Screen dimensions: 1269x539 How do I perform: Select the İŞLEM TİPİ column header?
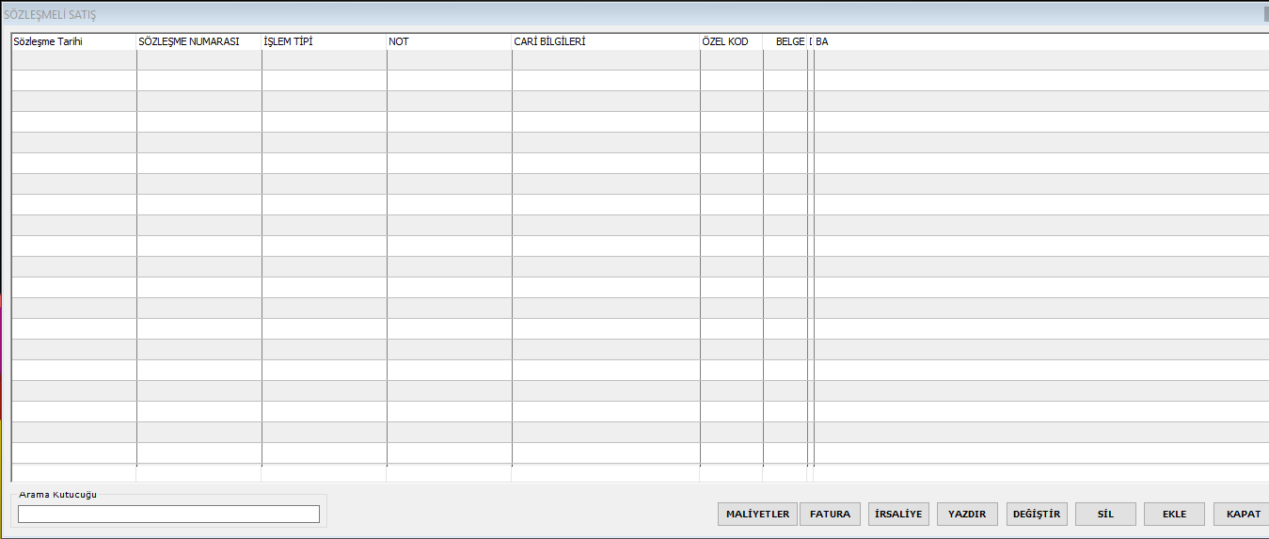(324, 41)
